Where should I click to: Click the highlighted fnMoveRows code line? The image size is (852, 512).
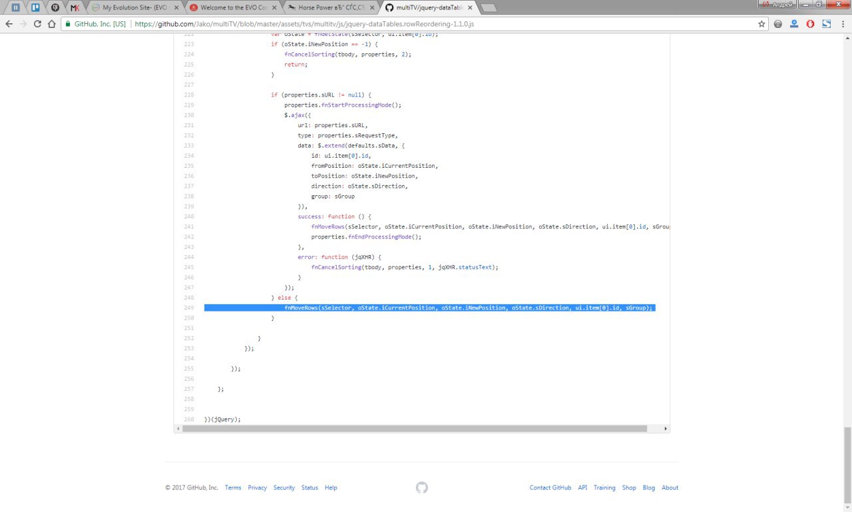point(430,308)
